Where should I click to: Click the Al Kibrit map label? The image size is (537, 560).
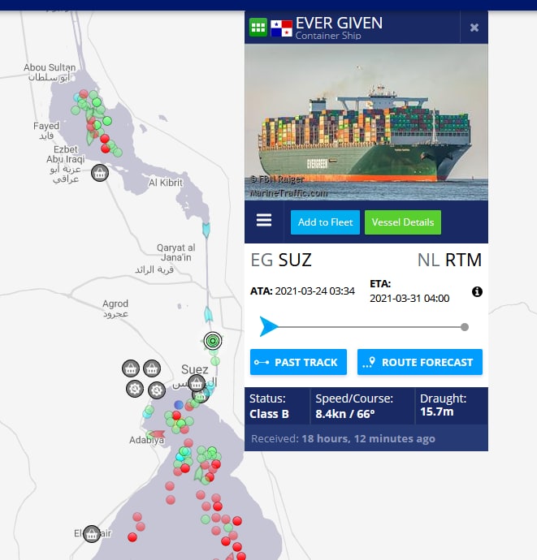click(166, 183)
